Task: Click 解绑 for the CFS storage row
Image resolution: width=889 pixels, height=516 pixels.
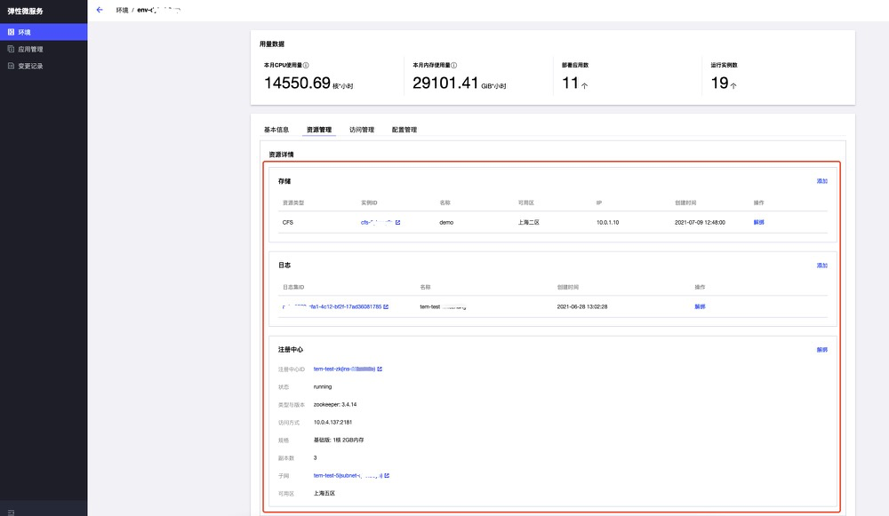Action: click(758, 222)
